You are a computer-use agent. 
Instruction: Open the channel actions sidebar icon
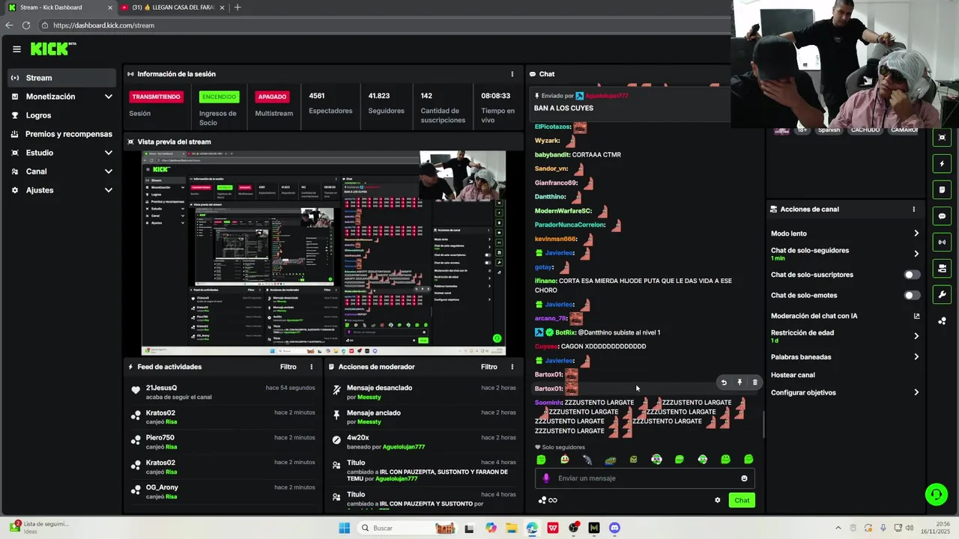click(942, 268)
